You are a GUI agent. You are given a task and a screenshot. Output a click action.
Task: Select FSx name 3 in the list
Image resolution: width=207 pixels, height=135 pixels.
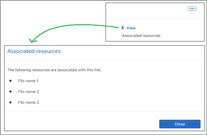[x=28, y=102]
